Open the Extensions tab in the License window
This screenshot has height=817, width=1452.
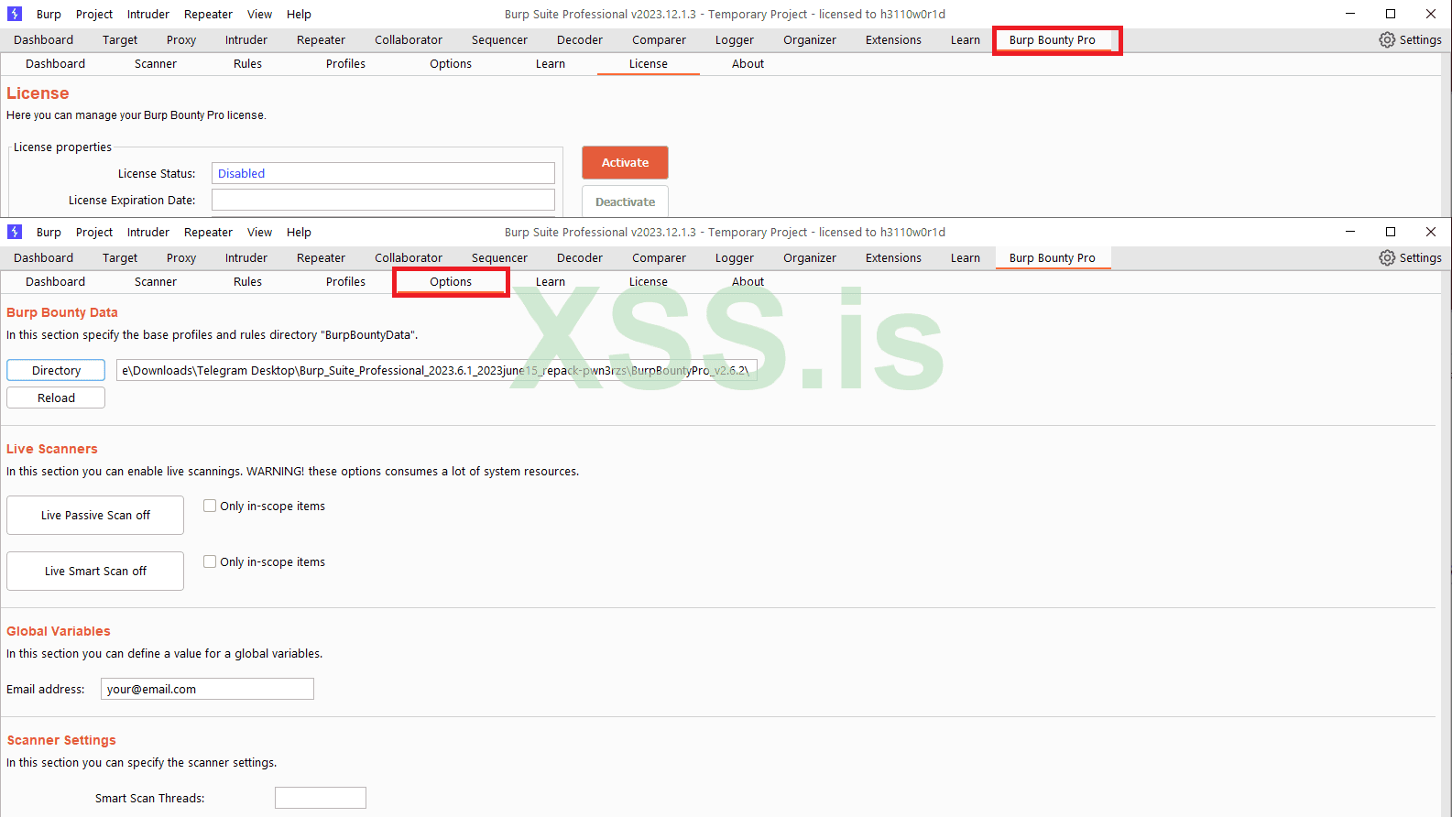point(893,39)
